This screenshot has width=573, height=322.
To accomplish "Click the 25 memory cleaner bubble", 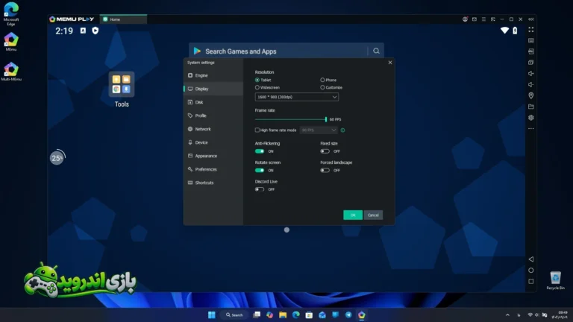I will coord(57,158).
